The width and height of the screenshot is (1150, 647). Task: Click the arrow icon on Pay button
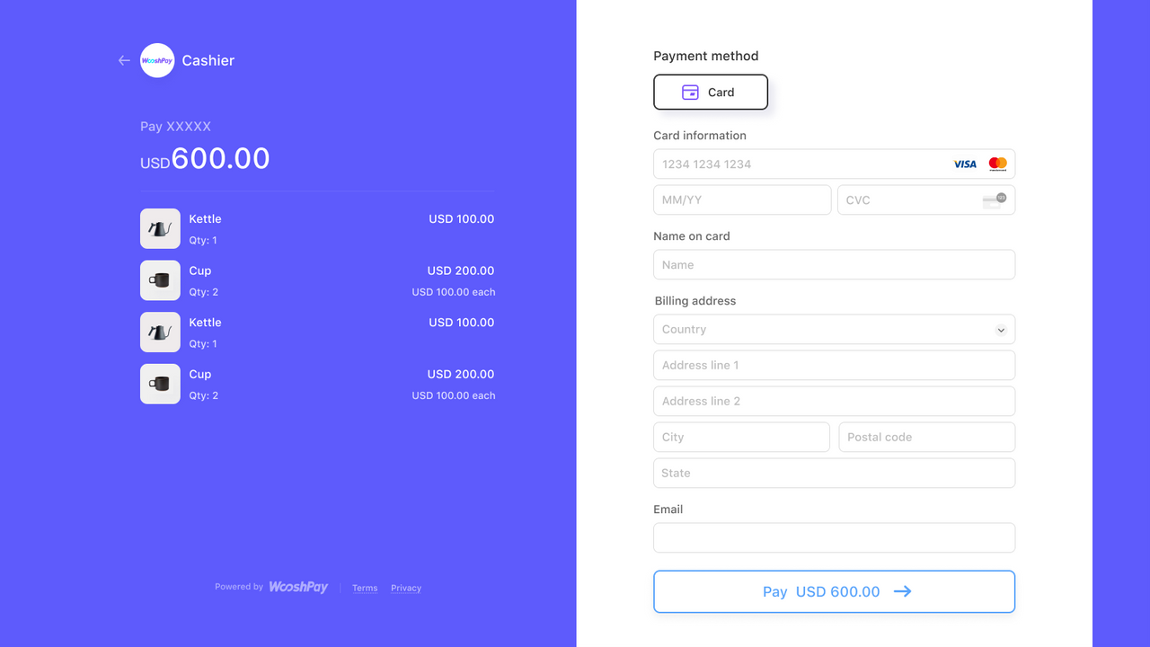point(902,591)
